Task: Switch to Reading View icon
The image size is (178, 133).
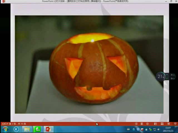Action: coord(169,124)
